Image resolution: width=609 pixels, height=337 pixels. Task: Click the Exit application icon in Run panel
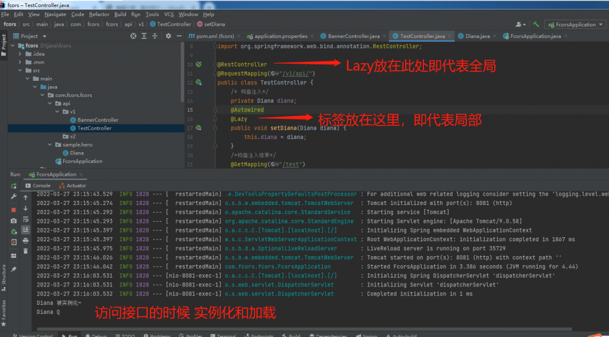pos(14,242)
